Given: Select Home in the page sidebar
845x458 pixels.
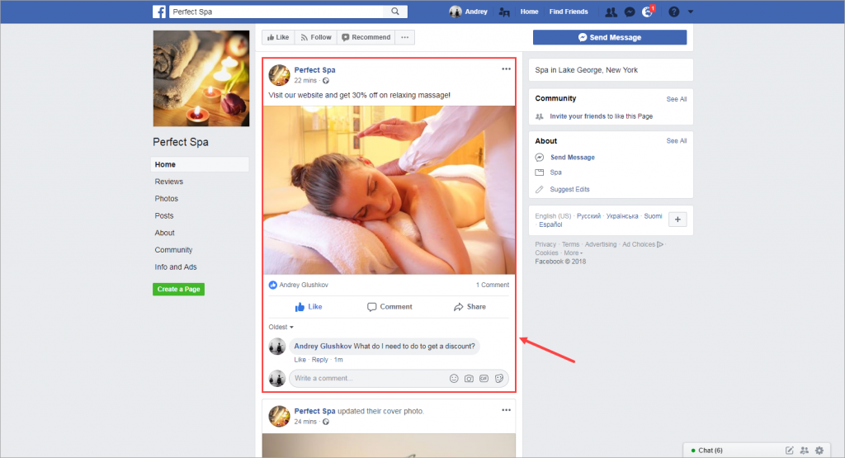Looking at the screenshot, I should click(x=200, y=164).
